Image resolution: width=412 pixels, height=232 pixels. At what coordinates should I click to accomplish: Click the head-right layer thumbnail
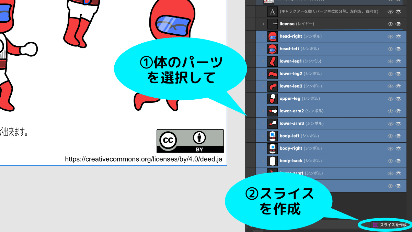pyautogui.click(x=273, y=36)
